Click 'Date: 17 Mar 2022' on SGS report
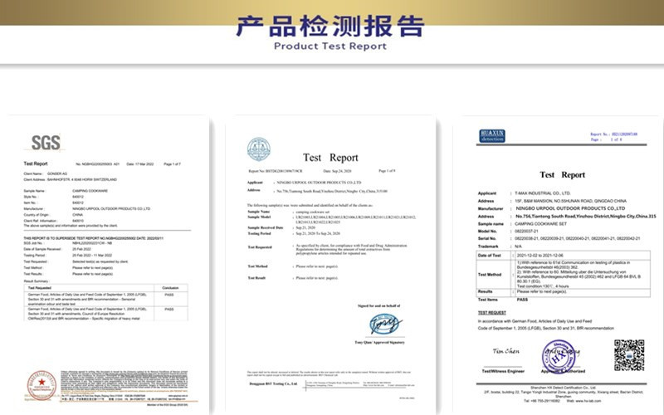The image size is (664, 415). click(x=140, y=164)
